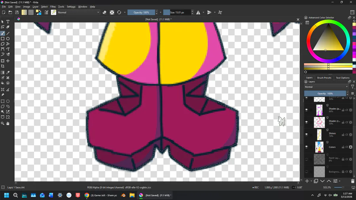Click the brush Size input field

pos(177,13)
